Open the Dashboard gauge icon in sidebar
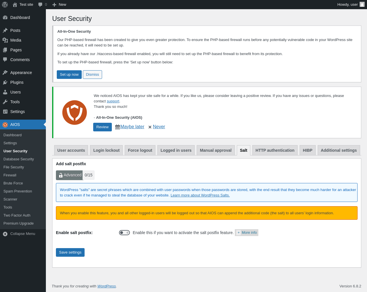This screenshot has width=367, height=292. tap(5, 17)
